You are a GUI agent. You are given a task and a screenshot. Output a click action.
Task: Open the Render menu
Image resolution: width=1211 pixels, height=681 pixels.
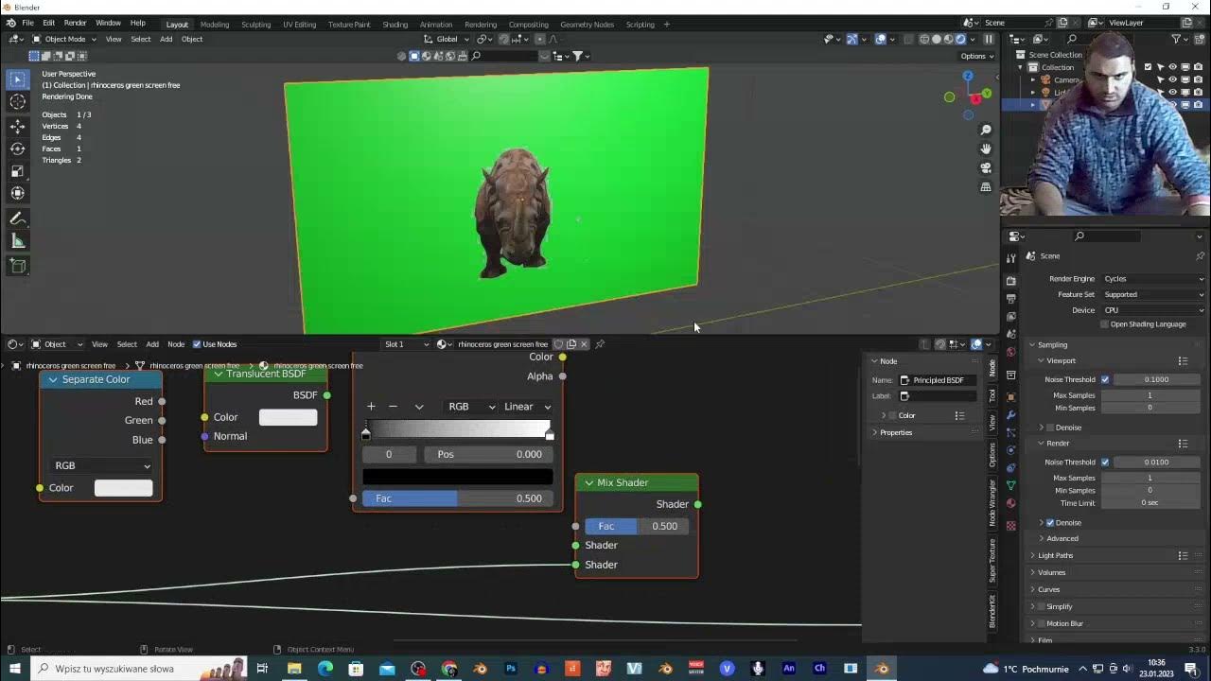76,23
